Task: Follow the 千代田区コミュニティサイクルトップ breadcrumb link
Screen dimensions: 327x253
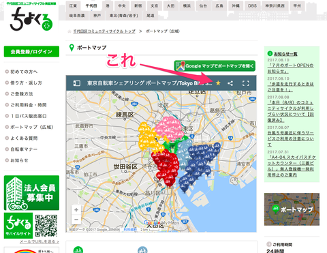Action: [104, 31]
